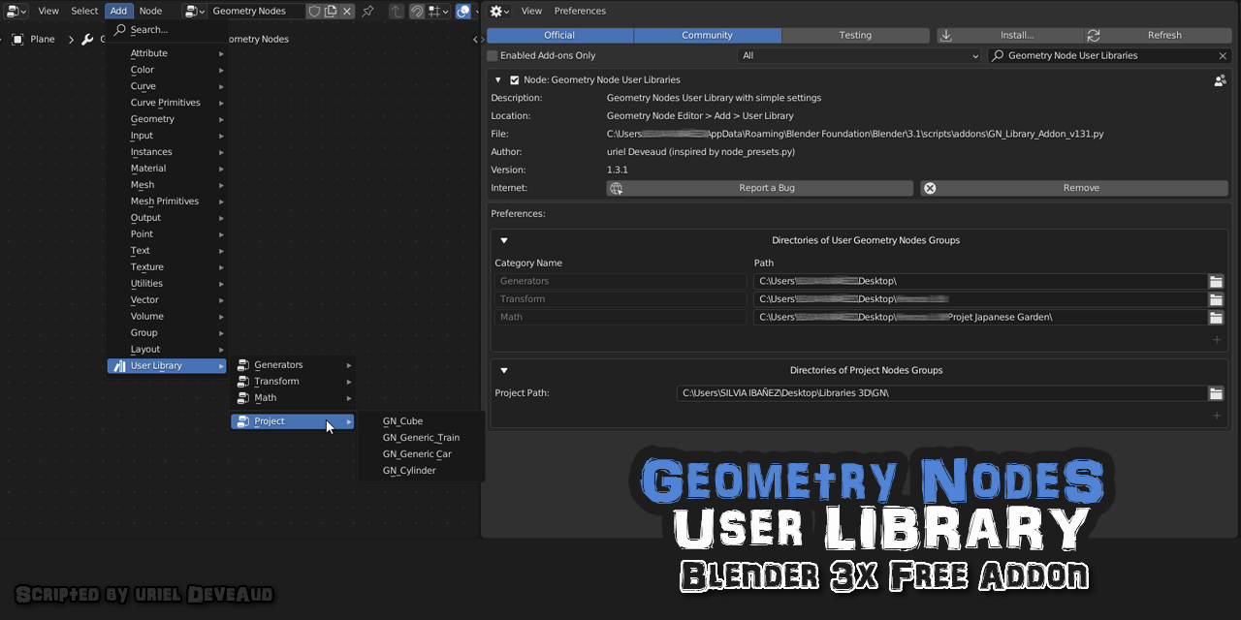Open the node group browse dropdown
This screenshot has height=620, width=1241.
point(195,11)
